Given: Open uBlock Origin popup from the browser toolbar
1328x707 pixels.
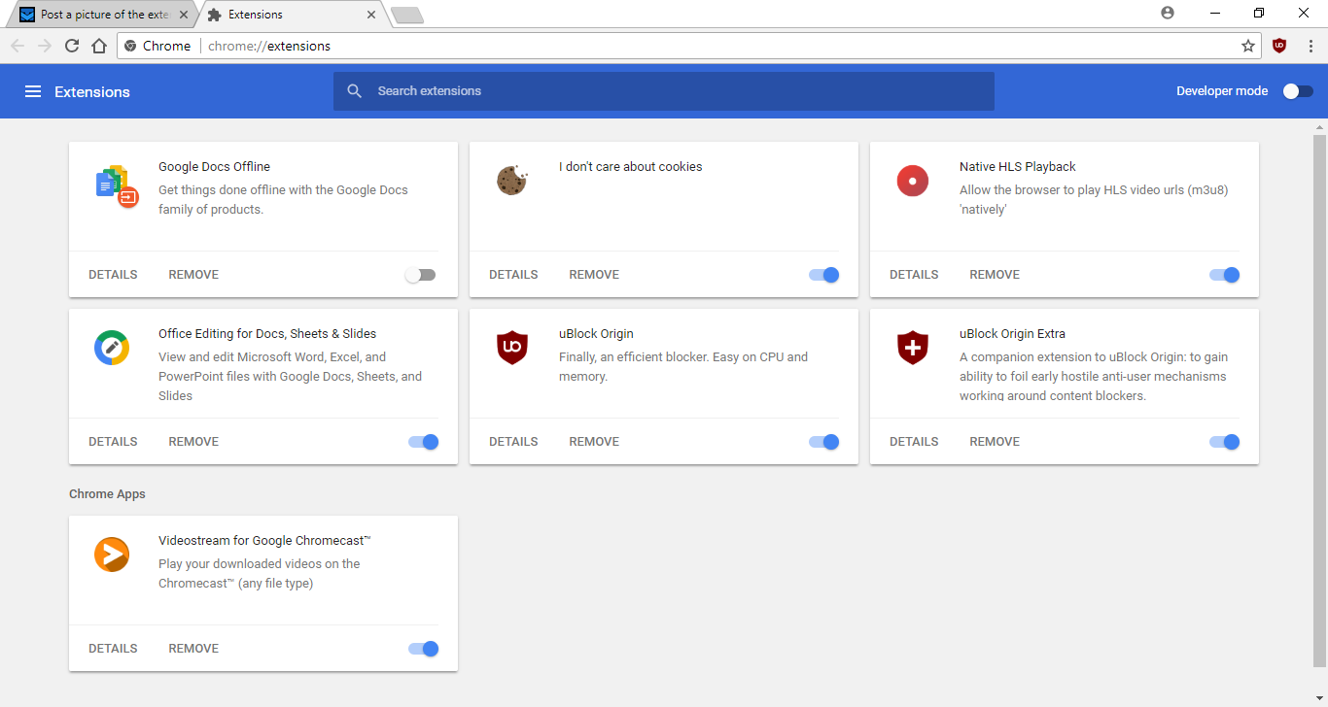Looking at the screenshot, I should [x=1279, y=46].
